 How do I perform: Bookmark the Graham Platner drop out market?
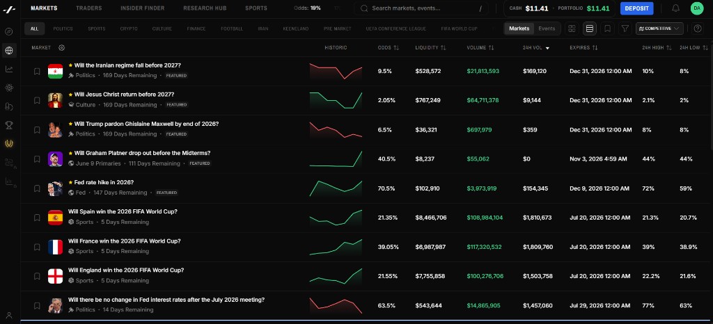(x=37, y=159)
